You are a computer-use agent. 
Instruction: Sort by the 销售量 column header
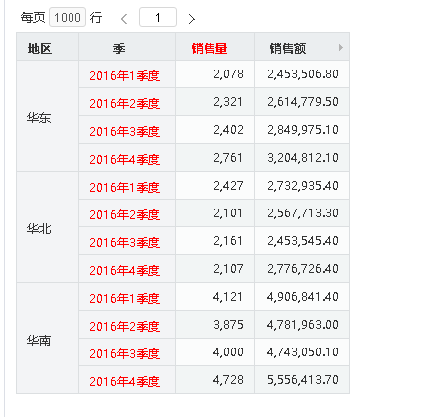click(210, 49)
